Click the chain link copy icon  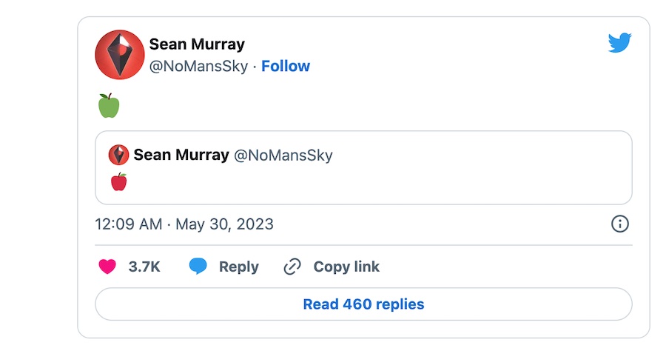293,267
